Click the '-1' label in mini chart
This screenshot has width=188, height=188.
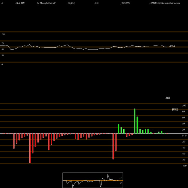coord(121,178)
